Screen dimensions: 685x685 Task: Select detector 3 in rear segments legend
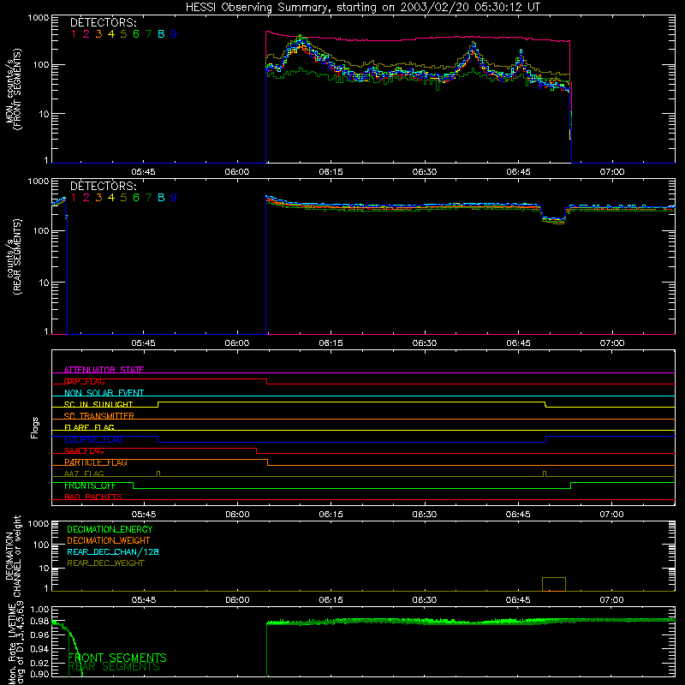pos(98,198)
